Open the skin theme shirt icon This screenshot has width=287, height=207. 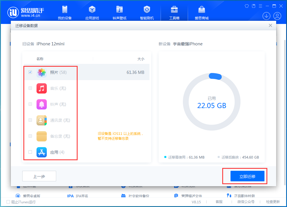tap(247, 6)
